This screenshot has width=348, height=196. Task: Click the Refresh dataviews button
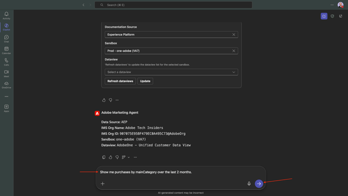click(120, 81)
